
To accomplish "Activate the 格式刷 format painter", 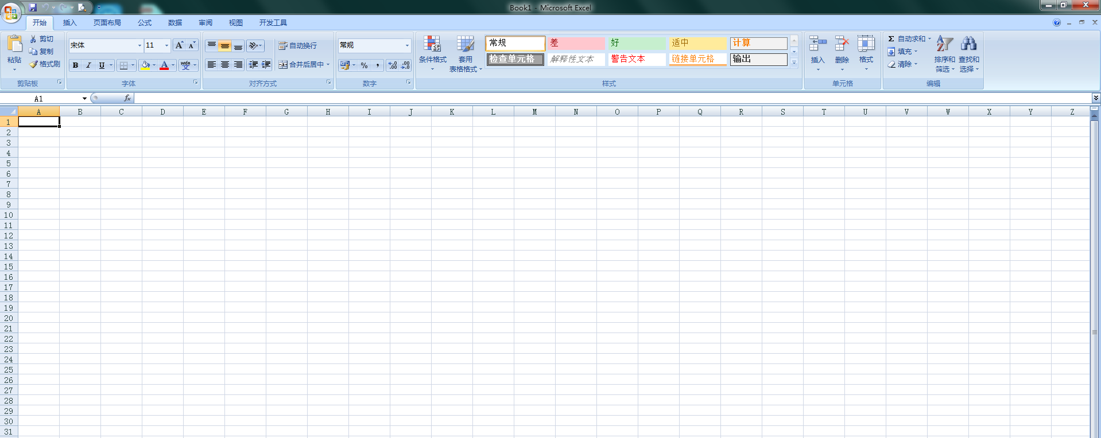I will pos(45,64).
